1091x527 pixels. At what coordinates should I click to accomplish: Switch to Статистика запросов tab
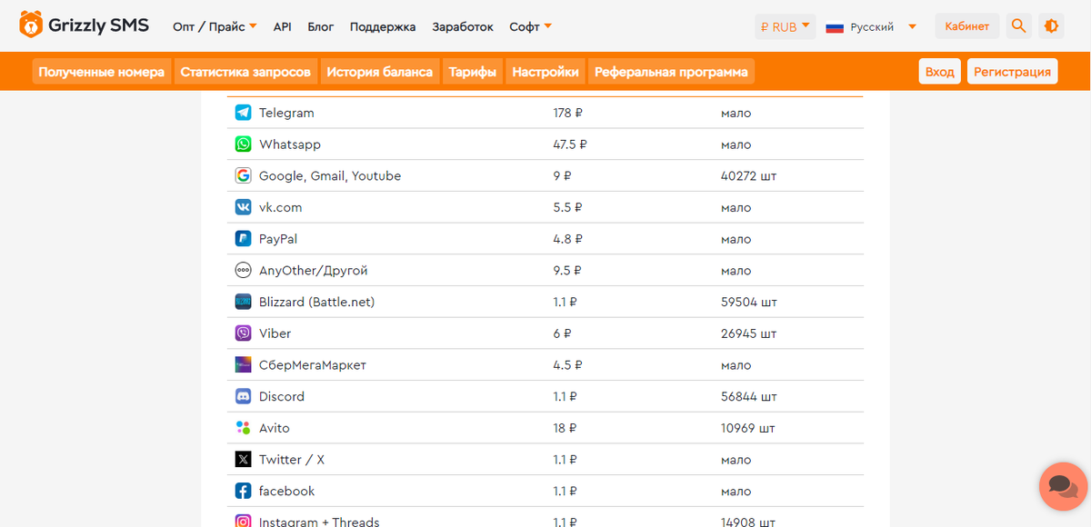point(245,72)
